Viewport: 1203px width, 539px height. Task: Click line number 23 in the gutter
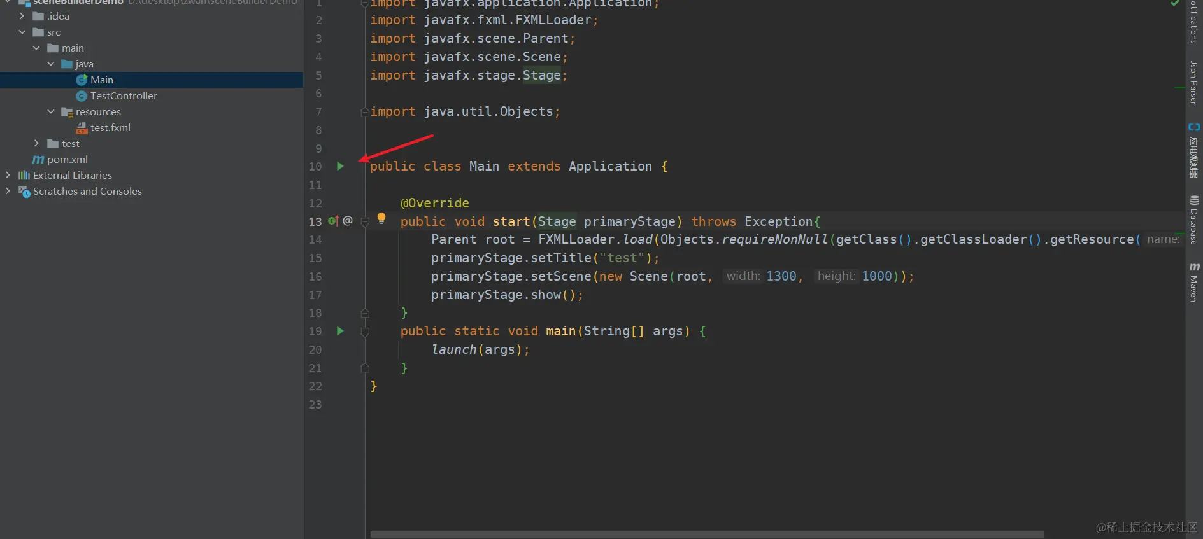pos(315,405)
